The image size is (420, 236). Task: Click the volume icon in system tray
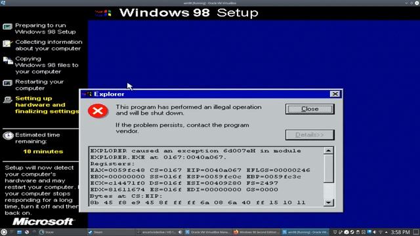tap(374, 232)
